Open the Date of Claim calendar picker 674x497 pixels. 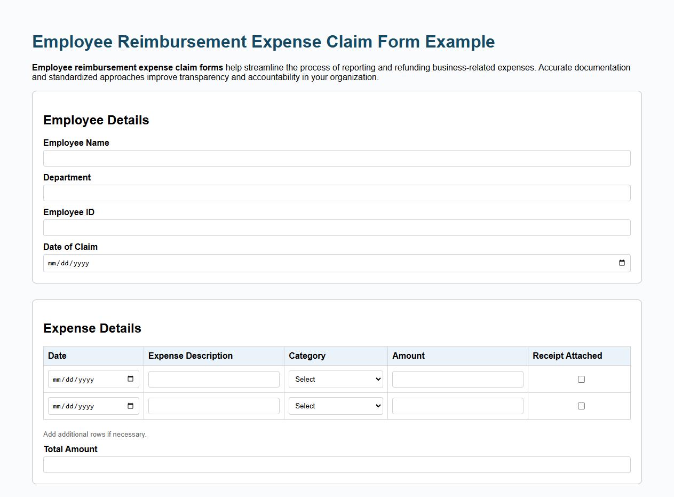click(x=621, y=263)
